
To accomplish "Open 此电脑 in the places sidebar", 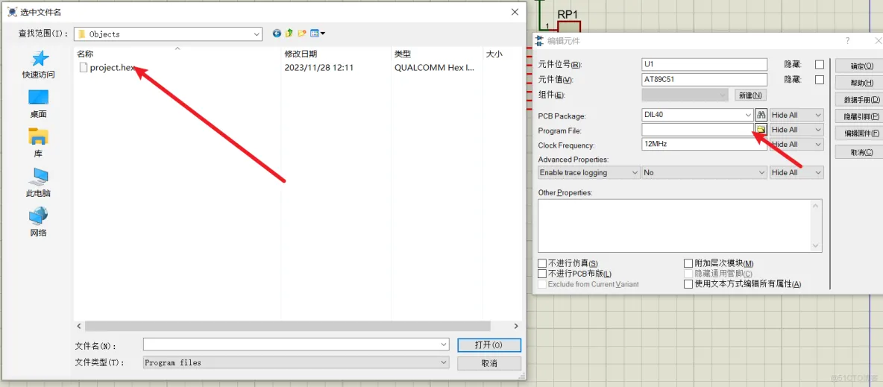I will (38, 183).
